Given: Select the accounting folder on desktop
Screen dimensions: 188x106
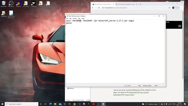Looking at the screenshot, I should click(26, 4).
